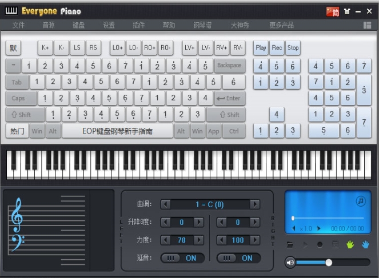Viewport: 379px width, 278px height.
Task: Click the LS button
Action: point(77,48)
